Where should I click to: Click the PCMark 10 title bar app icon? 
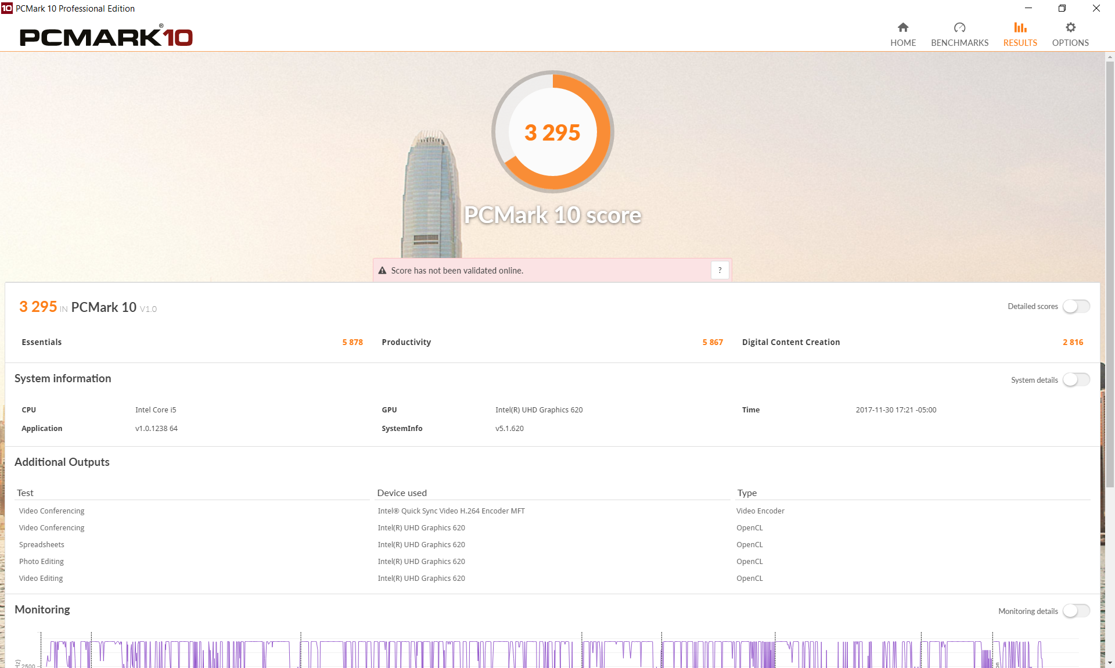pos(6,8)
